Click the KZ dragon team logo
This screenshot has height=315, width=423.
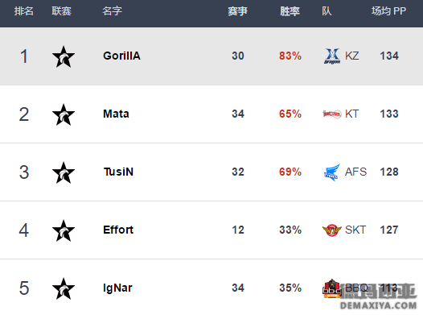coord(332,56)
